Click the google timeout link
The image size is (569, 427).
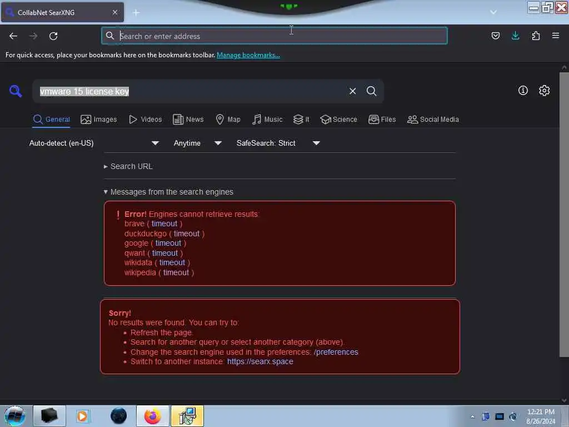click(x=168, y=244)
